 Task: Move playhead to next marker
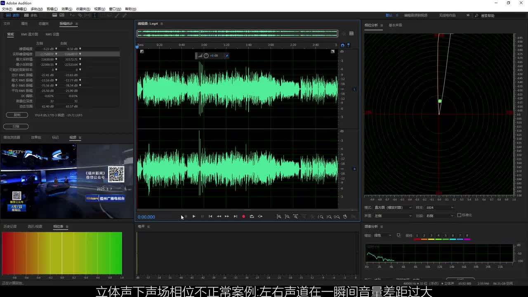click(235, 217)
